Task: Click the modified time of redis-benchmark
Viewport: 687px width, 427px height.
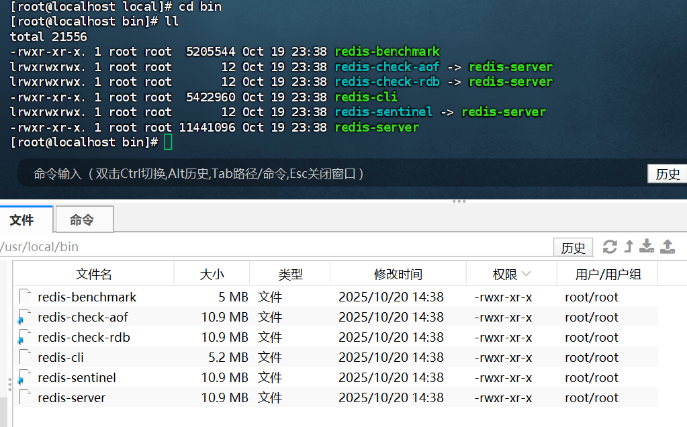Action: pos(391,297)
